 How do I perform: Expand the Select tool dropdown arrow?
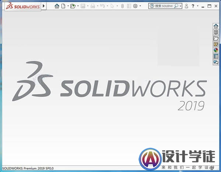pos(117,6)
